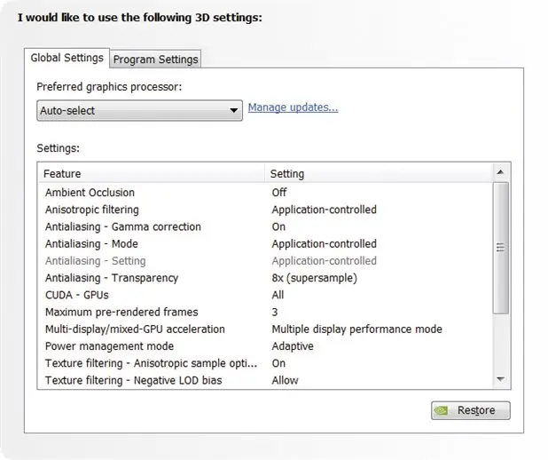Select the Power management mode feature
The width and height of the screenshot is (548, 460).
[x=109, y=346]
